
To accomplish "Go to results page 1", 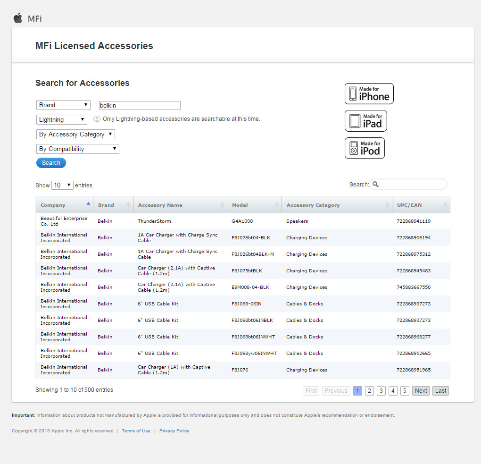I will (x=357, y=391).
